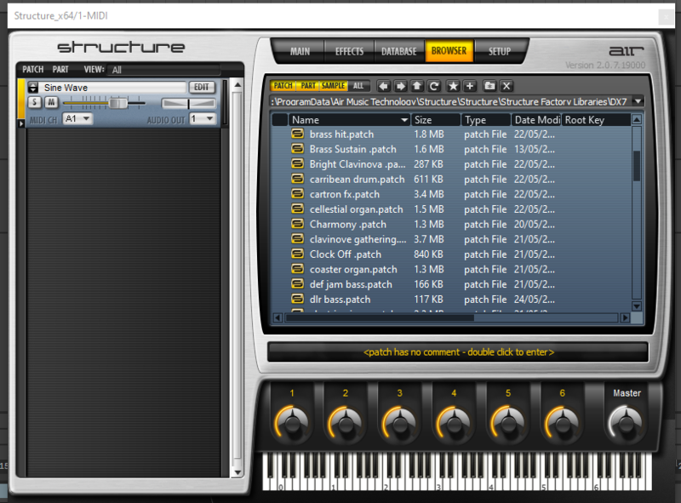Viewport: 681px width, 503px height.
Task: Switch to the DATABASE tab
Action: [398, 51]
